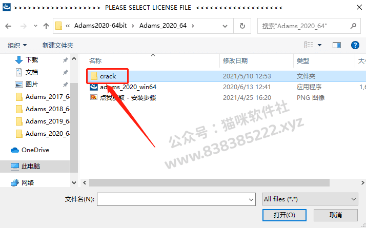
Task: Click the search magnifier icon
Action: 353,26
